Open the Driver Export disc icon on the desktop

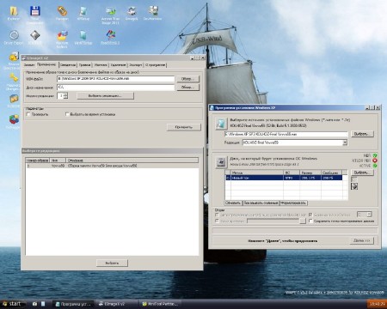[x=14, y=35]
